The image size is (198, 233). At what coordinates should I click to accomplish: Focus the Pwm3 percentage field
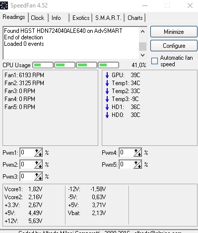pyautogui.click(x=27, y=176)
